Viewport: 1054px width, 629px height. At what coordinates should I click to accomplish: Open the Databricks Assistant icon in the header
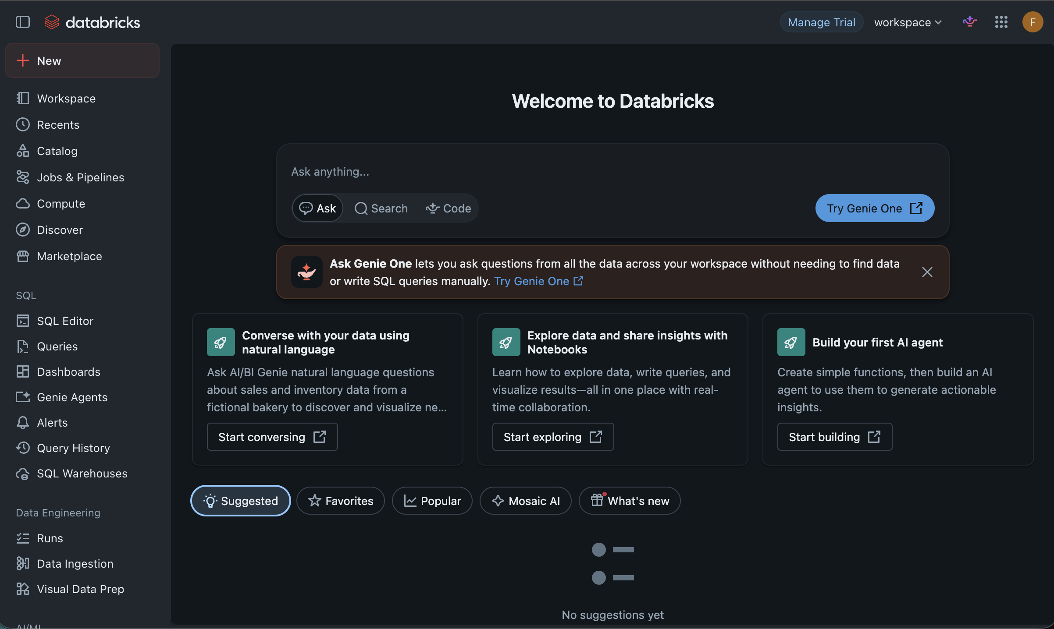tap(969, 21)
